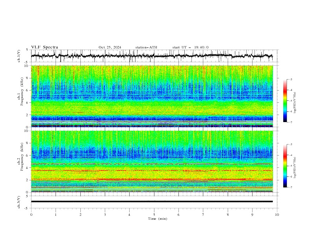Click the ch.1 'Frequency (kHz)' axis label

point(22,91)
